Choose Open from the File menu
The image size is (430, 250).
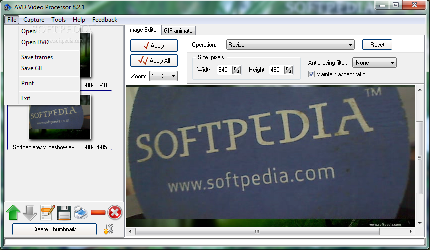point(42,31)
